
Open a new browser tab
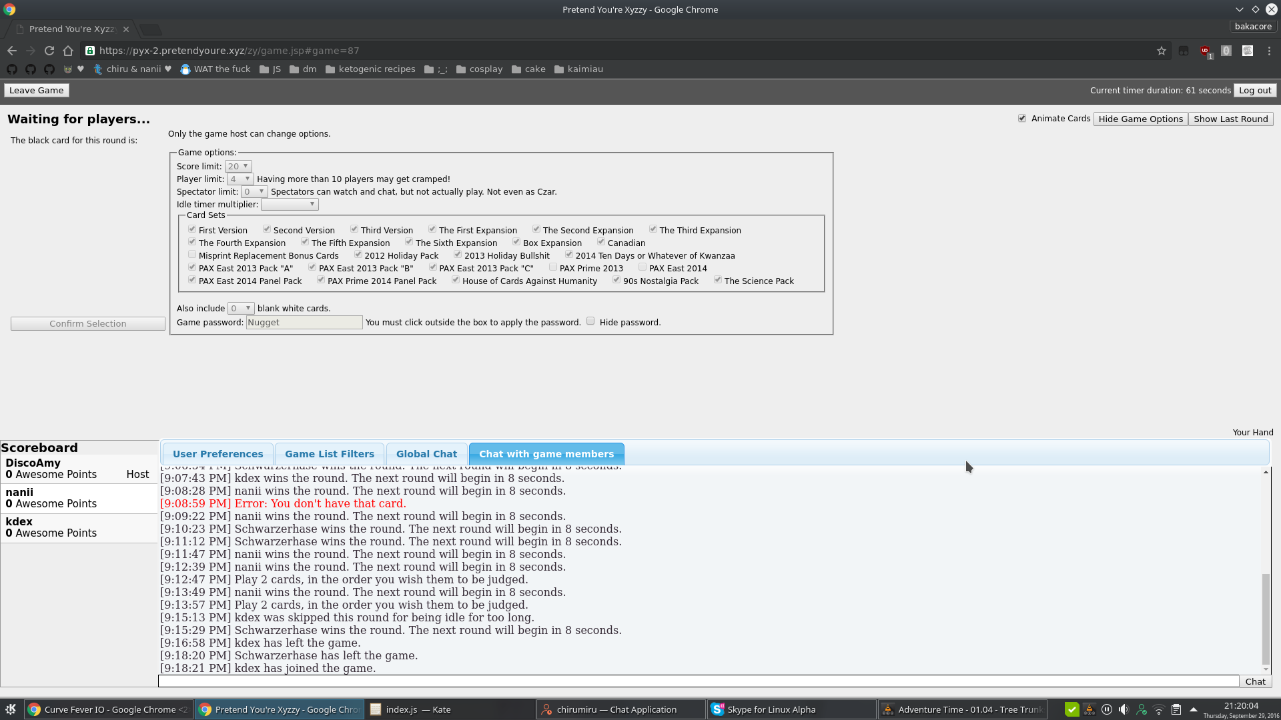pos(151,29)
